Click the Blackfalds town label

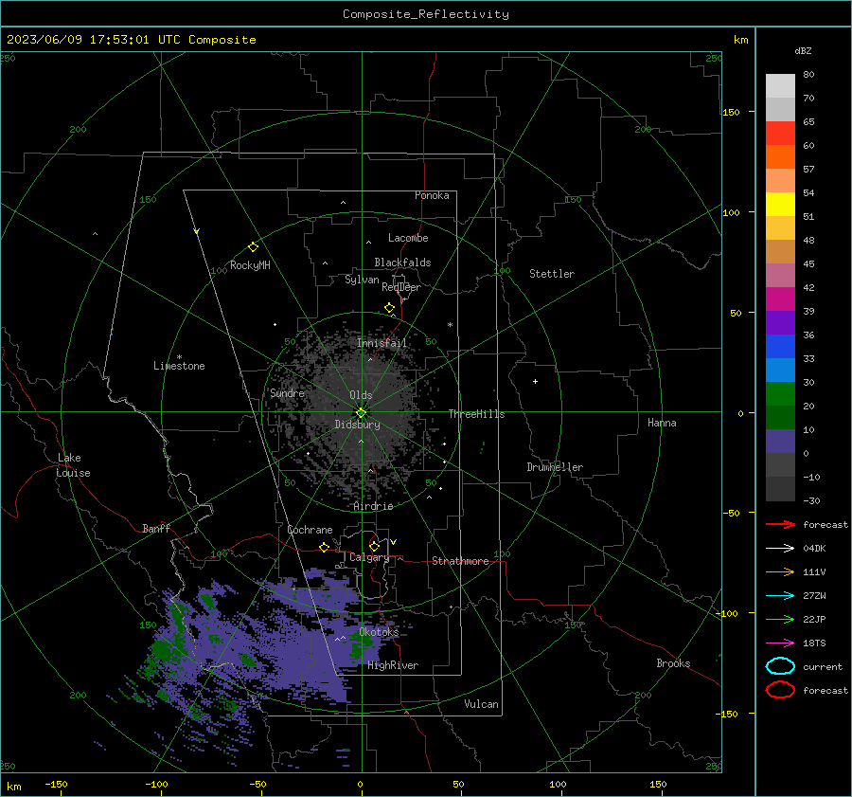(x=402, y=263)
